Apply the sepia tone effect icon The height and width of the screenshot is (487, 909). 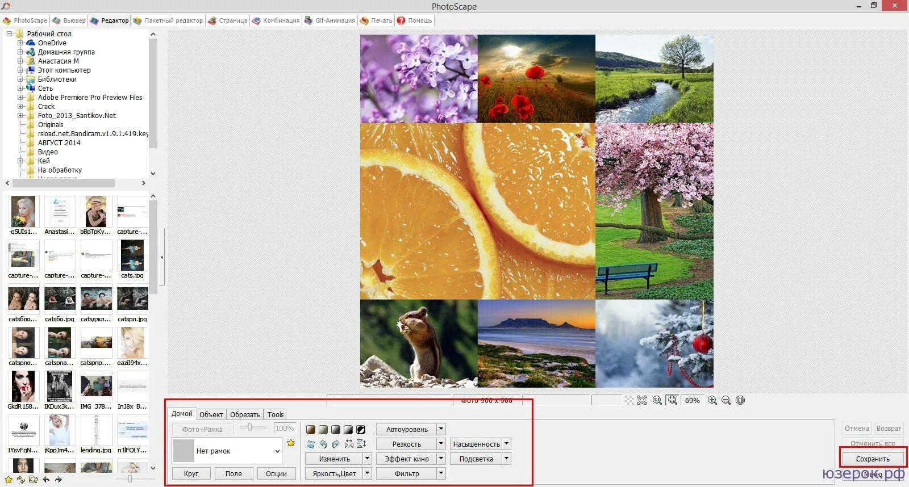pos(311,430)
